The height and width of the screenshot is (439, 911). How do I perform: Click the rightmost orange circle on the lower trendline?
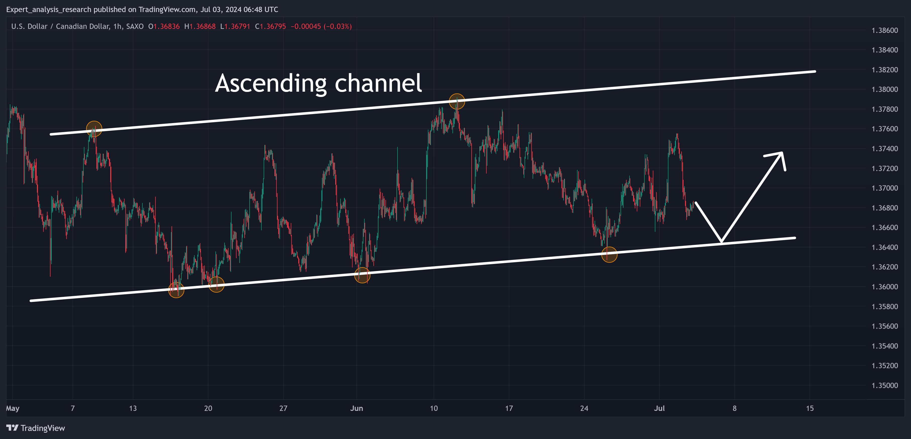click(x=609, y=254)
